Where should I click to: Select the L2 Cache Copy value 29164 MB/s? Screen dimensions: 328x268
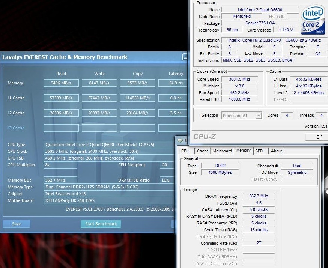[x=138, y=113]
